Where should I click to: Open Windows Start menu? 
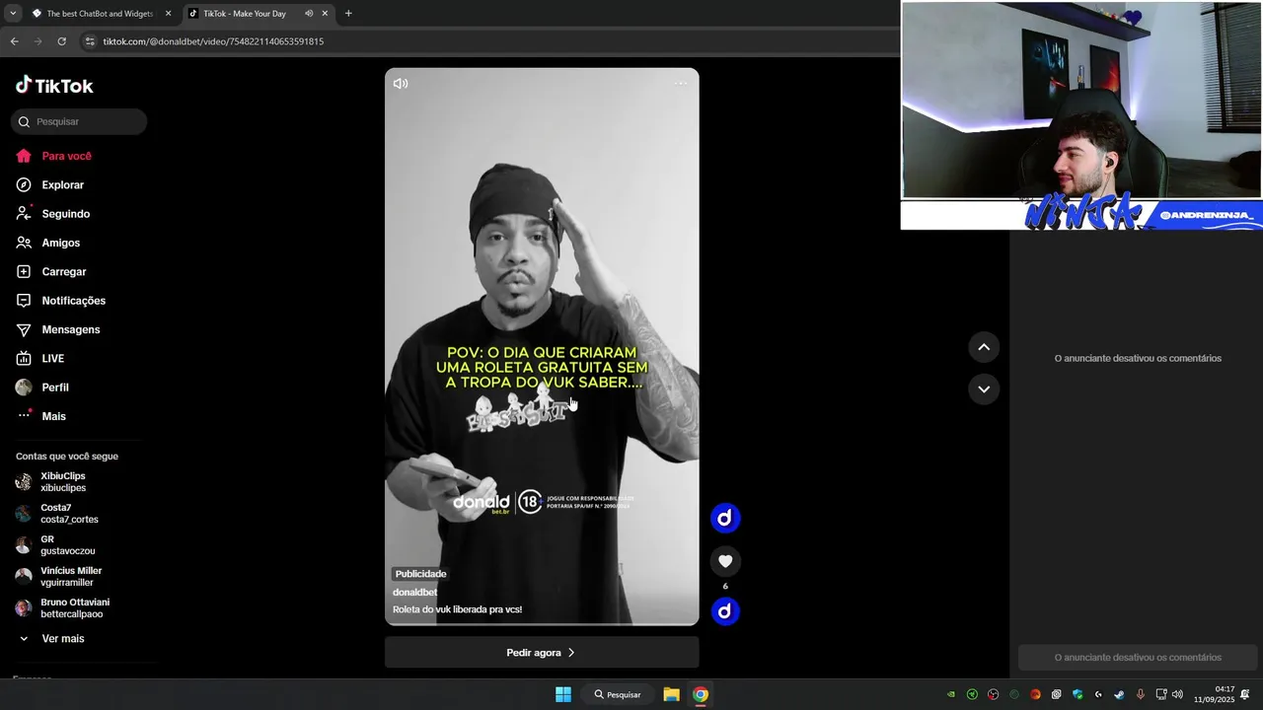562,694
